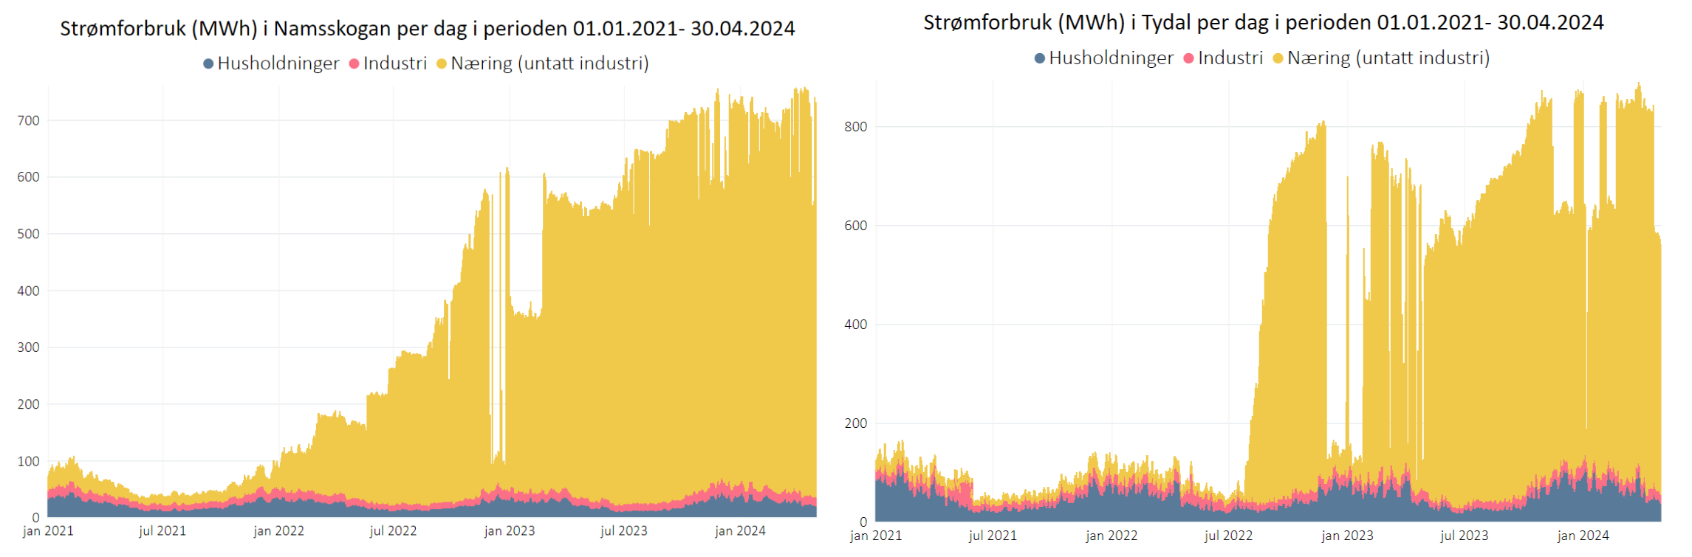Click the jan 2023 x-axis label in the Tydal chart
Image resolution: width=1692 pixels, height=557 pixels.
[1348, 536]
